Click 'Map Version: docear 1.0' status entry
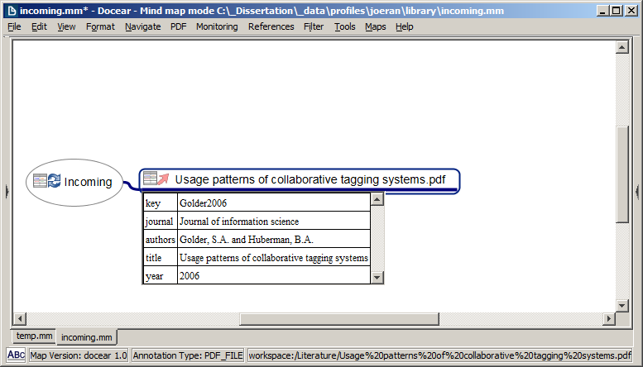The height and width of the screenshot is (367, 643). pos(79,355)
